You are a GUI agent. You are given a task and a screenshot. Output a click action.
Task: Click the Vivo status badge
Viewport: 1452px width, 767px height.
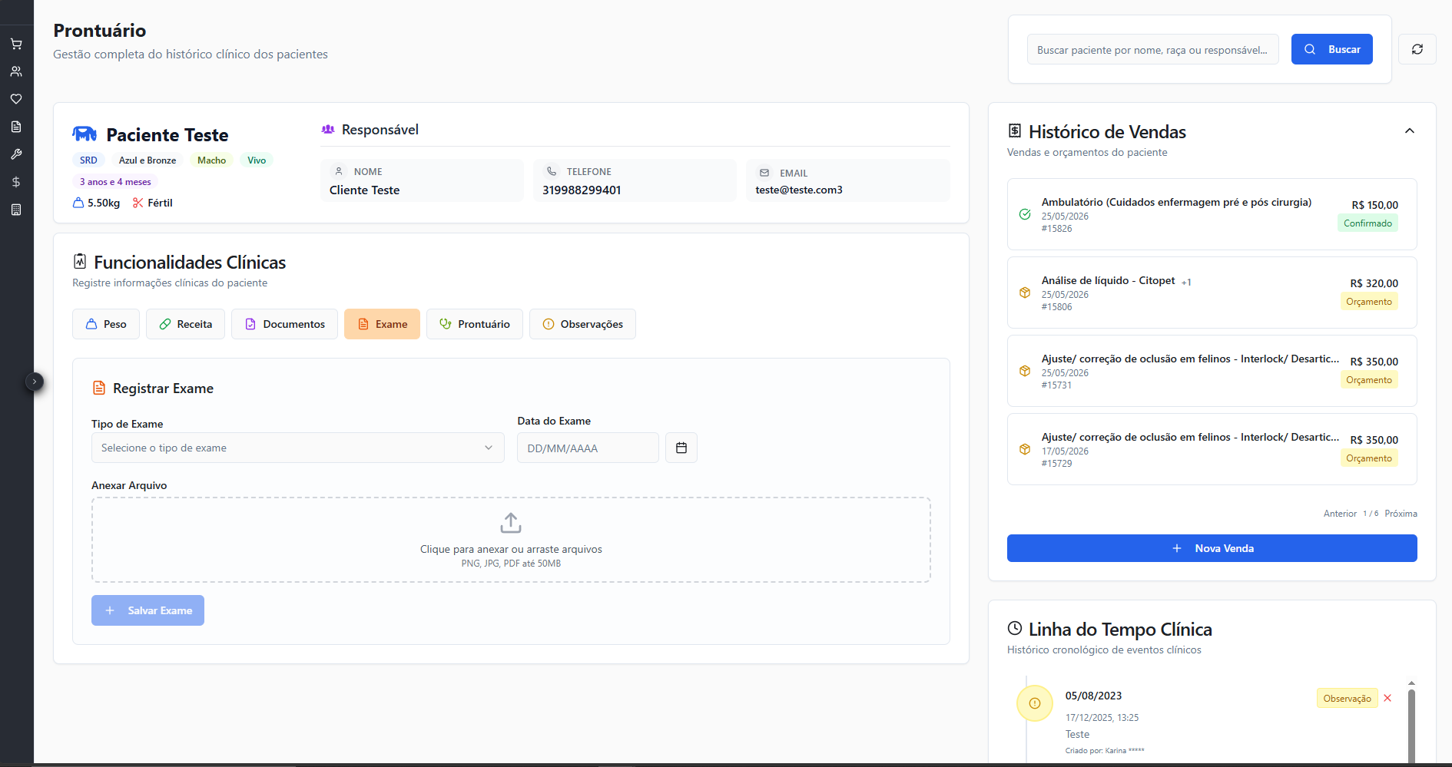tap(257, 160)
